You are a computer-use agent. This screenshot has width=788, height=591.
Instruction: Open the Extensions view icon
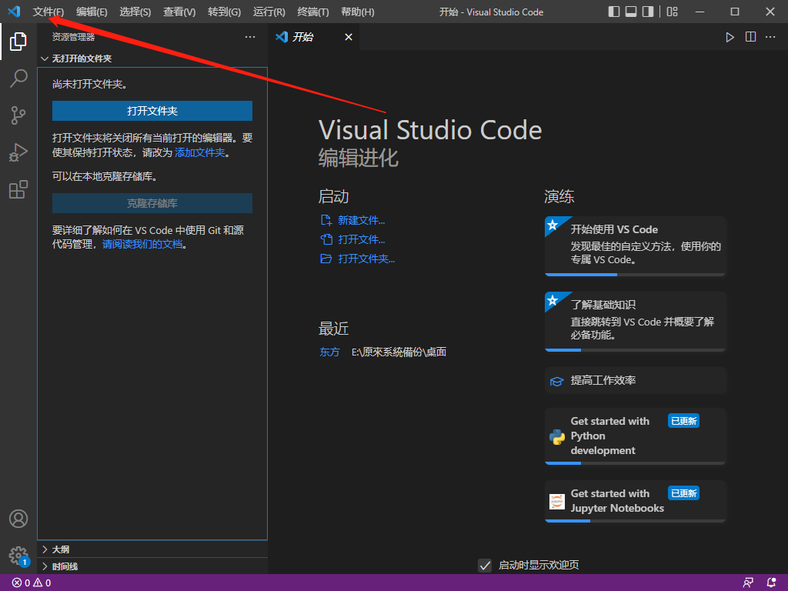coord(18,189)
